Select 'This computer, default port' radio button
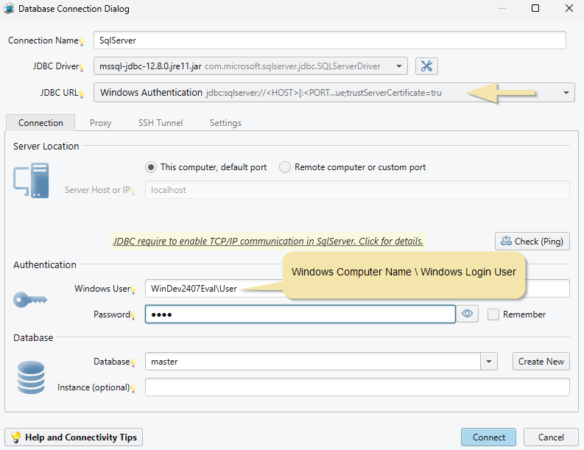Viewport: 584px width, 450px height. pyautogui.click(x=151, y=167)
